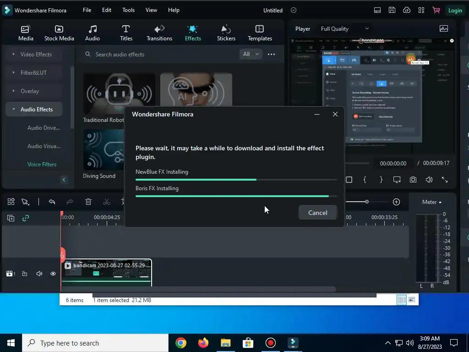
Task: Open the Titles tab
Action: pos(126,33)
